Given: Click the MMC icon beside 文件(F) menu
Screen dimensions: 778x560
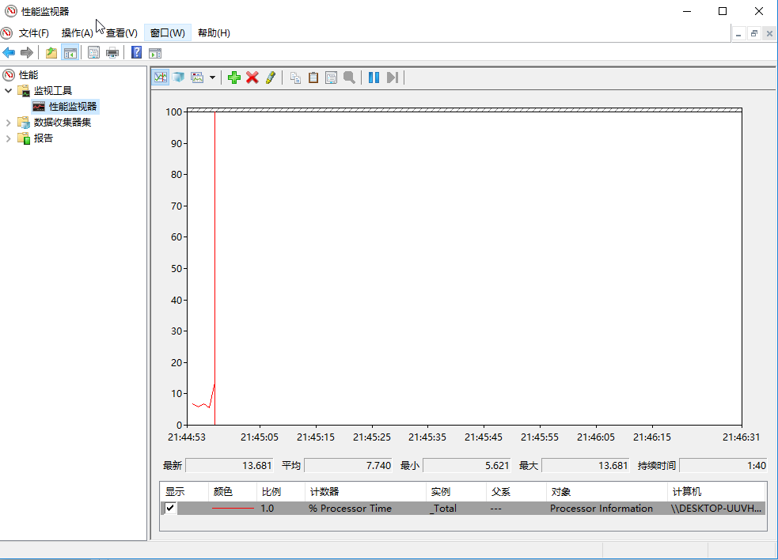Looking at the screenshot, I should [7, 33].
